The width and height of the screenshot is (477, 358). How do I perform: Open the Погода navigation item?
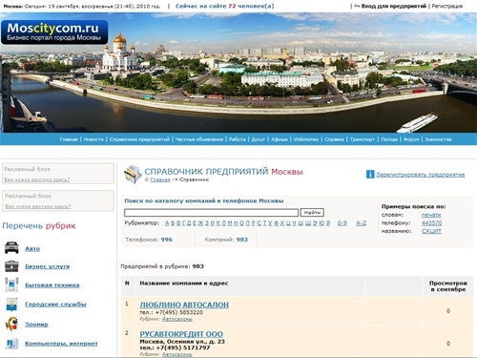pos(389,139)
